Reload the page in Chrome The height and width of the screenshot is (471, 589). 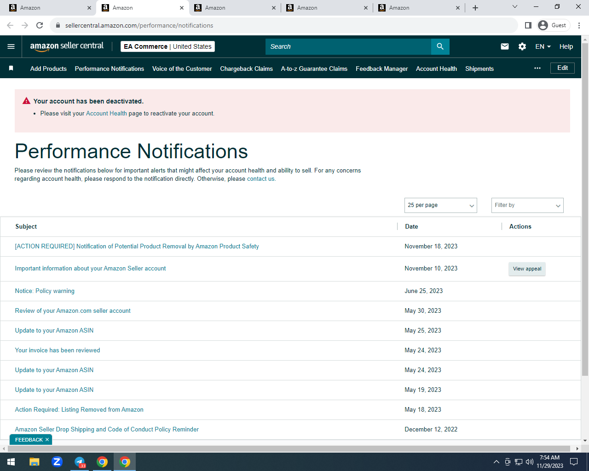click(40, 25)
